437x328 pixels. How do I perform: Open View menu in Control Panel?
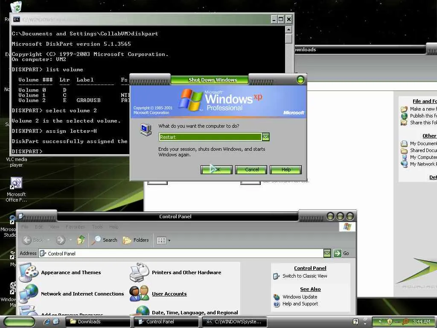(x=54, y=227)
